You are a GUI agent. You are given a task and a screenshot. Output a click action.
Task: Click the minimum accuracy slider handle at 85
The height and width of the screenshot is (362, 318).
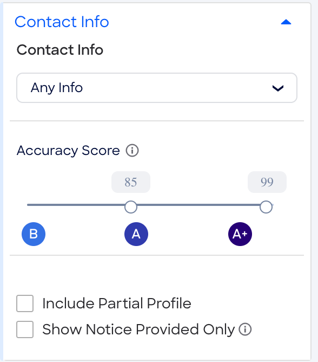click(131, 207)
